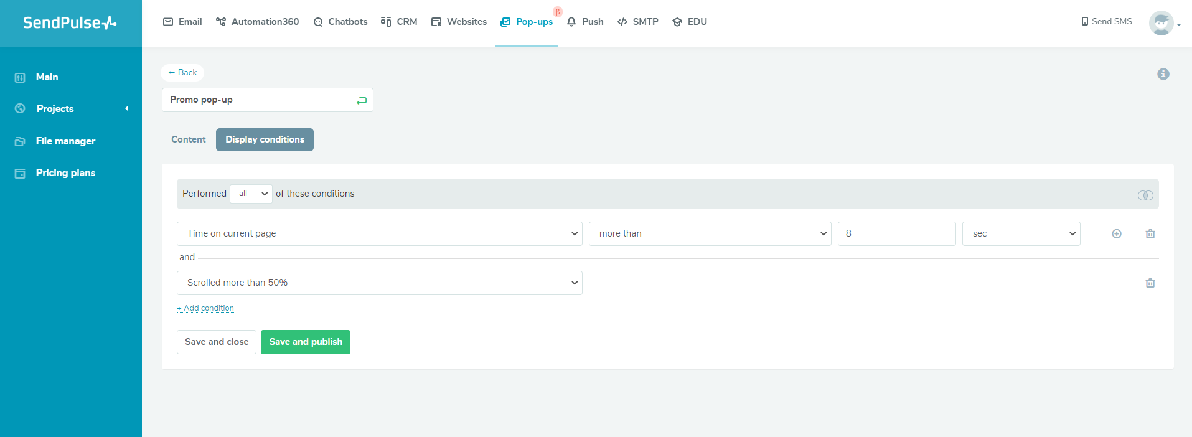Click Save and publish button
The height and width of the screenshot is (437, 1192).
coord(305,342)
